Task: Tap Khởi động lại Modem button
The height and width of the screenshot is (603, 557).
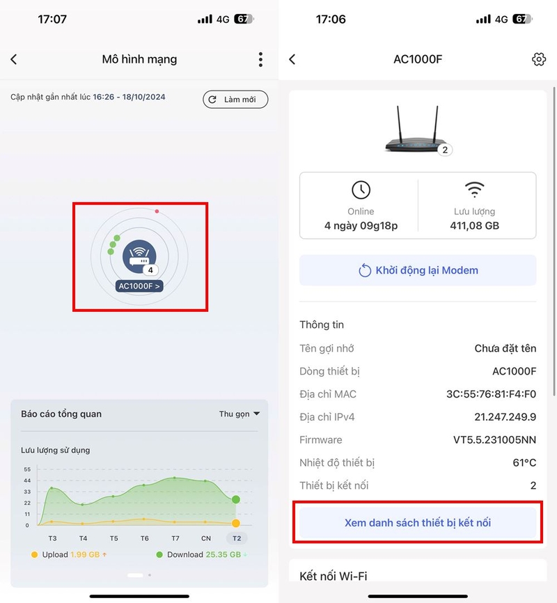Action: coord(418,270)
